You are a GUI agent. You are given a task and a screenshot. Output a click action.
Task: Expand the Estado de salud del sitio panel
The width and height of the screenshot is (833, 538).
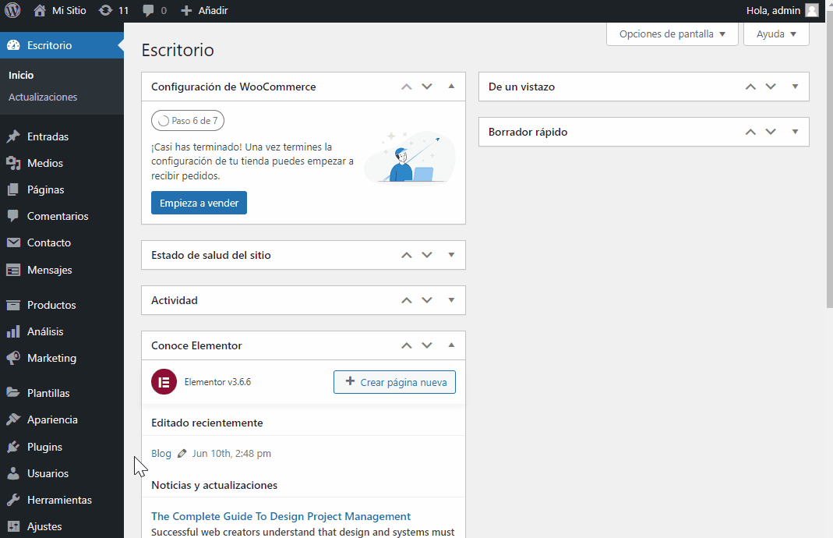451,255
